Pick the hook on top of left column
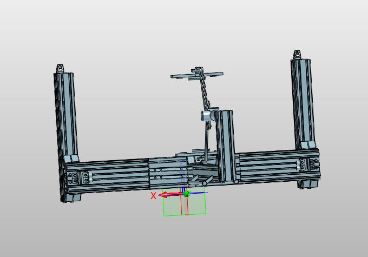This screenshot has height=257, width=368. pos(60,68)
